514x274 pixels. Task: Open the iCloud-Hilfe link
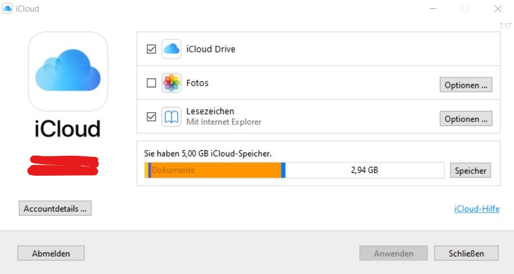476,209
